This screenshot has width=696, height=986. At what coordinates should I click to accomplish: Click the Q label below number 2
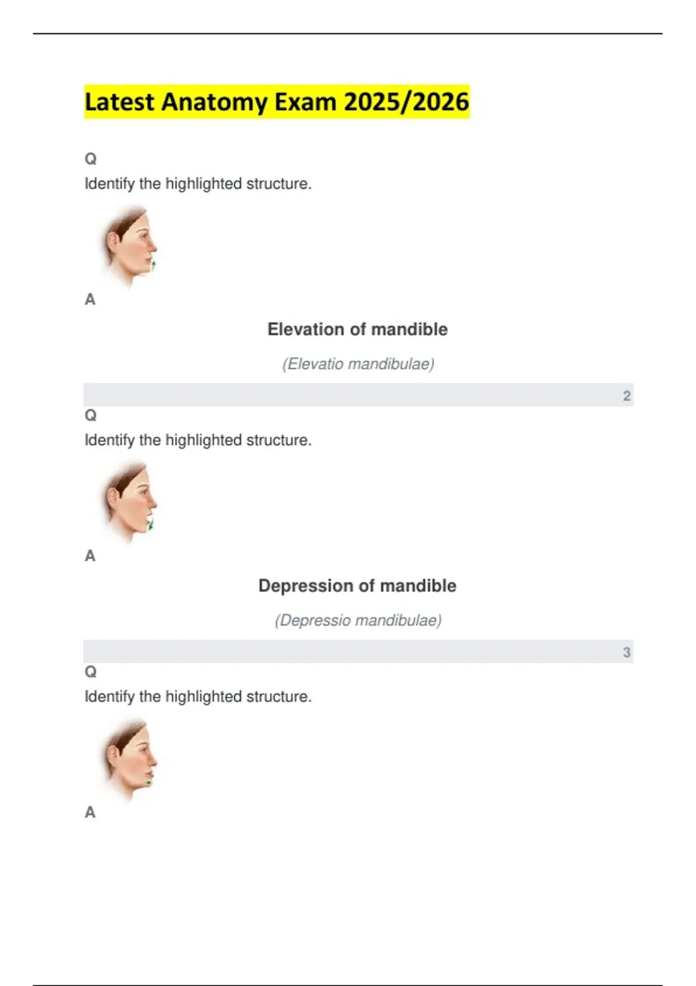tap(90, 415)
